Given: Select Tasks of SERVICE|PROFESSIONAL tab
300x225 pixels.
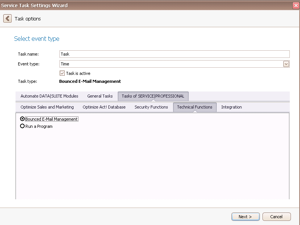Looking at the screenshot, I should (153, 96).
